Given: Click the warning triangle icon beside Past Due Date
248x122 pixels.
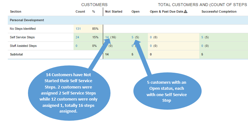Looking at the screenshot, I should coord(186,11).
